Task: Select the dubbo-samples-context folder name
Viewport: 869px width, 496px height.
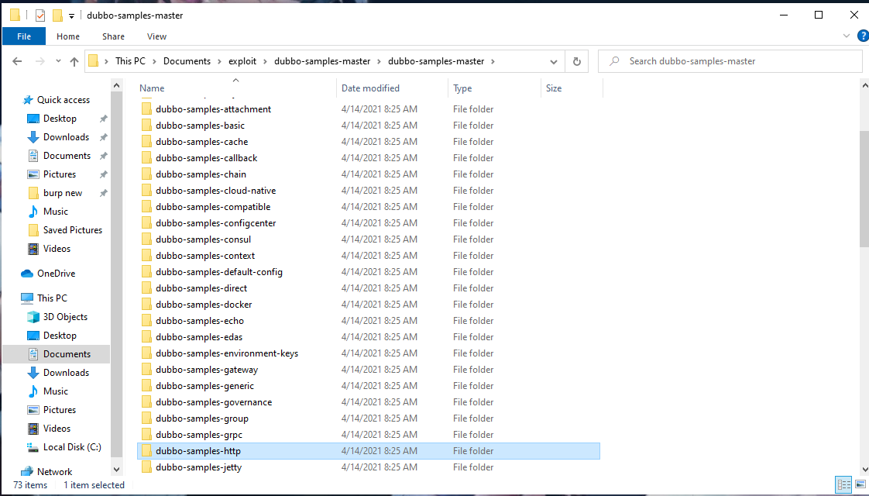Action: 205,256
